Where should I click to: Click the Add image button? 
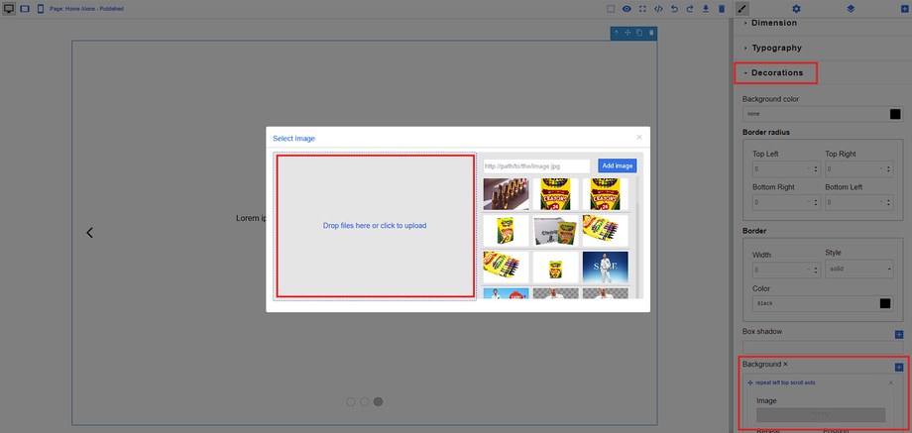coord(618,165)
